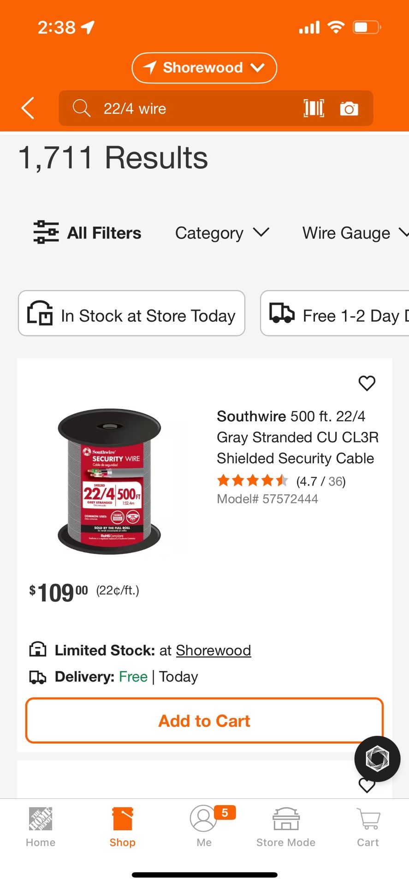The width and height of the screenshot is (409, 886).
Task: Go to the Home tab
Action: [x=41, y=827]
